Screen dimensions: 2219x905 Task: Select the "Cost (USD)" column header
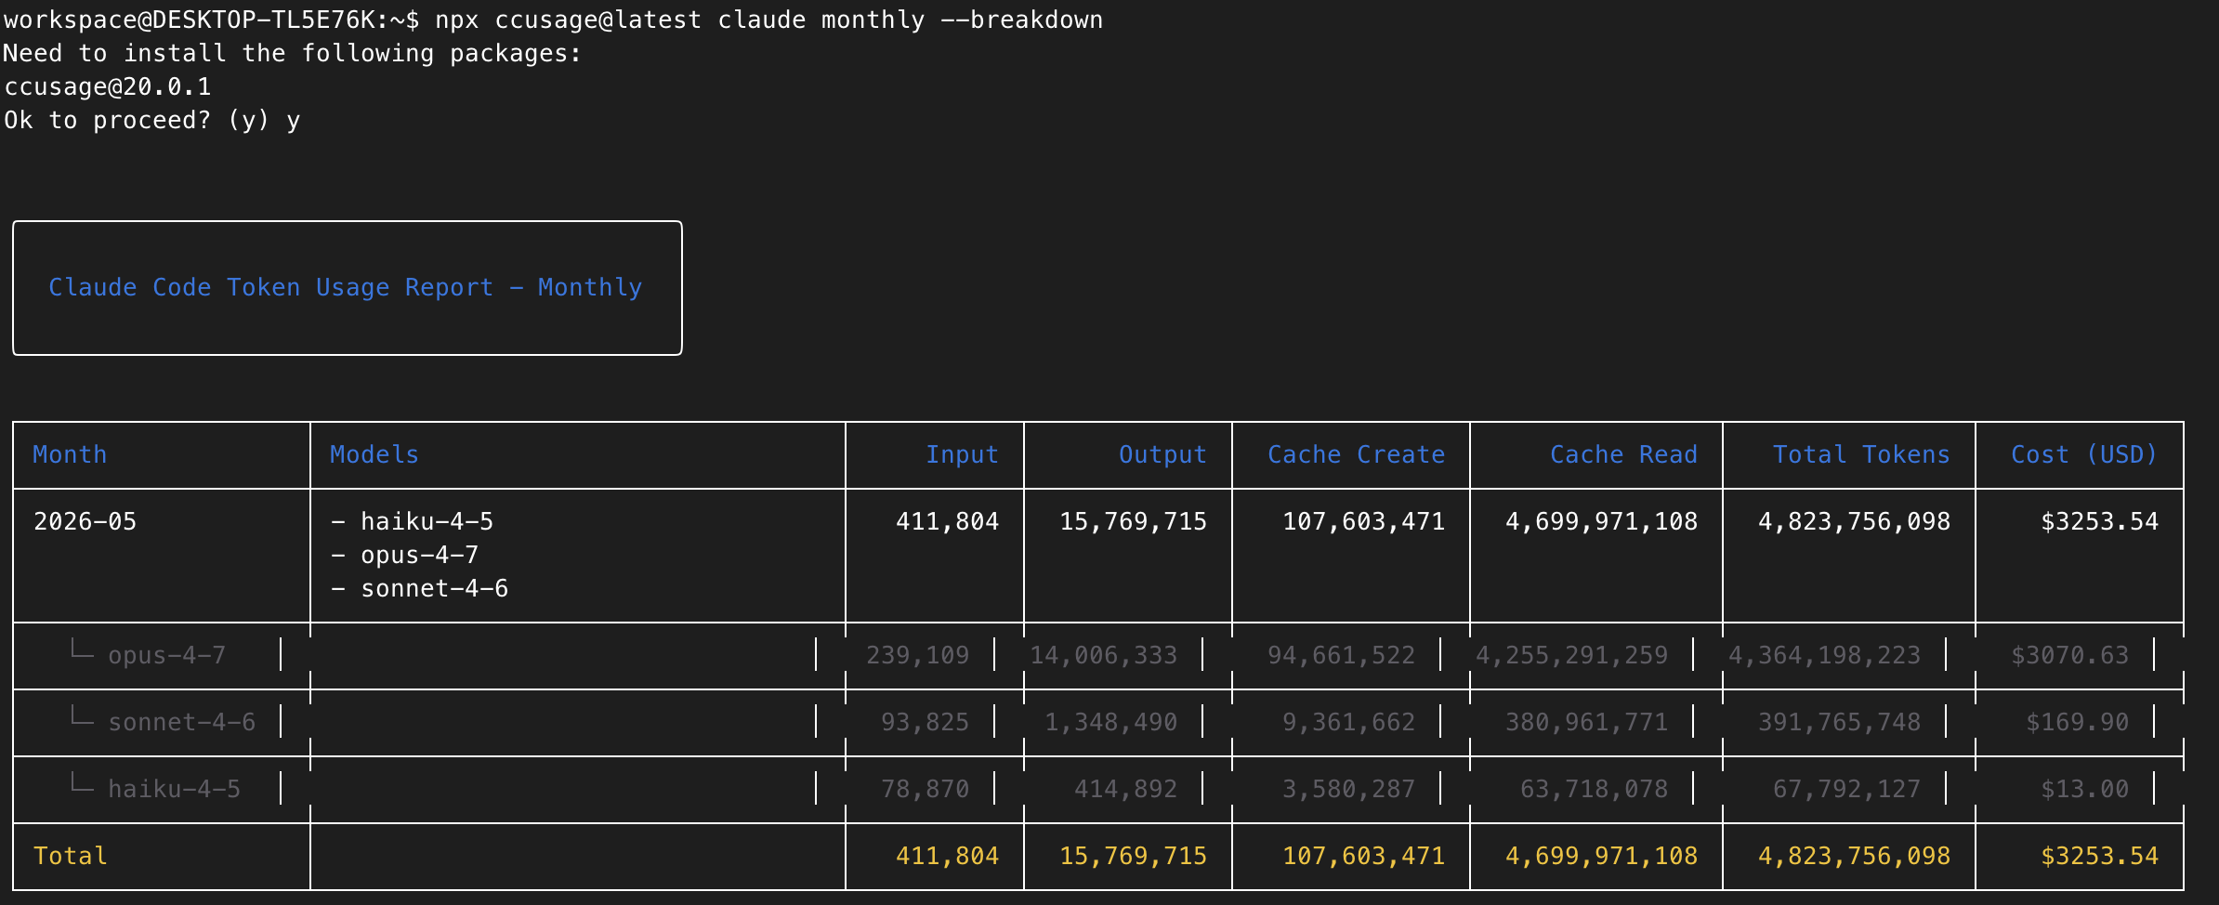2084,454
